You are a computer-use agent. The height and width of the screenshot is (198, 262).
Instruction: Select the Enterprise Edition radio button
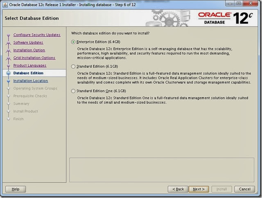click(73, 42)
